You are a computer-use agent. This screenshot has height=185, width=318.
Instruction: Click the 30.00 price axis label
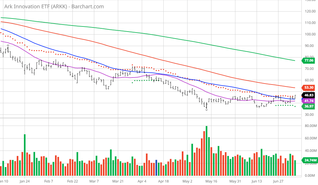tap(310, 115)
